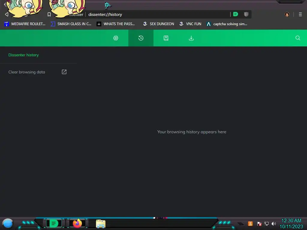Click Clear browsing data
The height and width of the screenshot is (230, 307).
pos(27,72)
